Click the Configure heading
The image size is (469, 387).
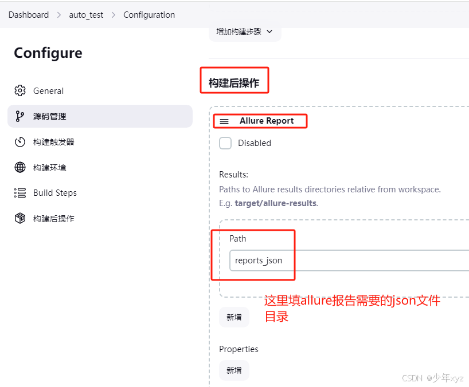(48, 53)
